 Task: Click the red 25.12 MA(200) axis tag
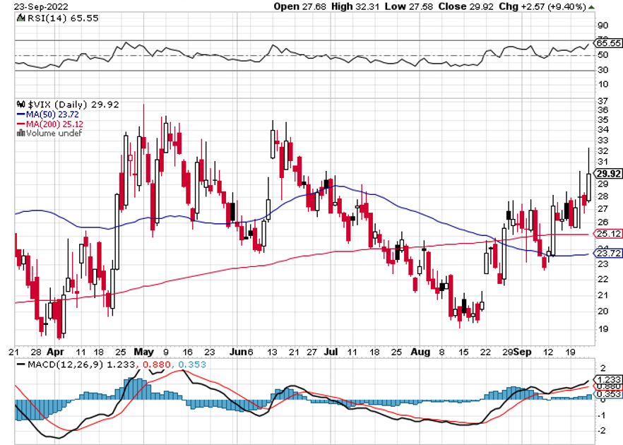608,233
